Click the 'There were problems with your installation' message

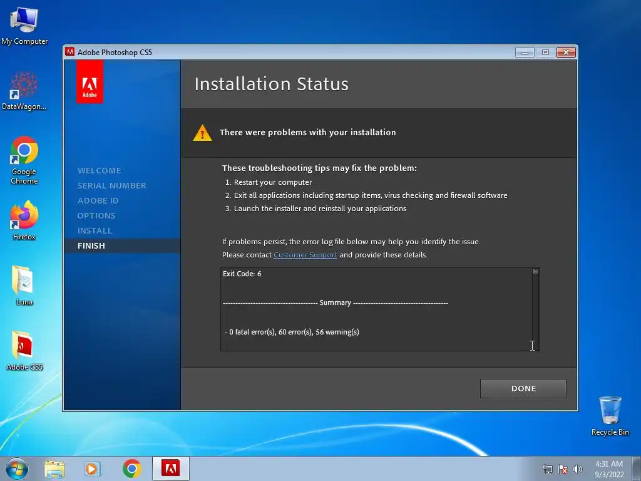point(308,132)
